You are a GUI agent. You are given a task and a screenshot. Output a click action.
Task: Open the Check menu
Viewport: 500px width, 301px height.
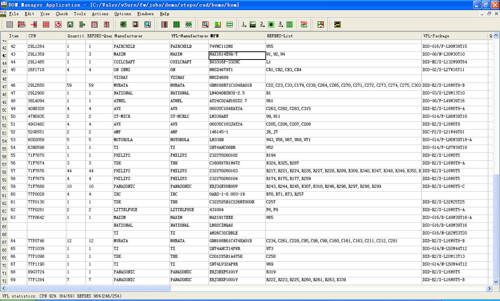62,14
